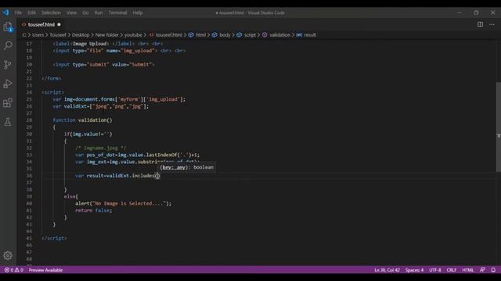This screenshot has width=501, height=281.
Task: Click New folder in the breadcrumb
Action: pyautogui.click(x=106, y=35)
